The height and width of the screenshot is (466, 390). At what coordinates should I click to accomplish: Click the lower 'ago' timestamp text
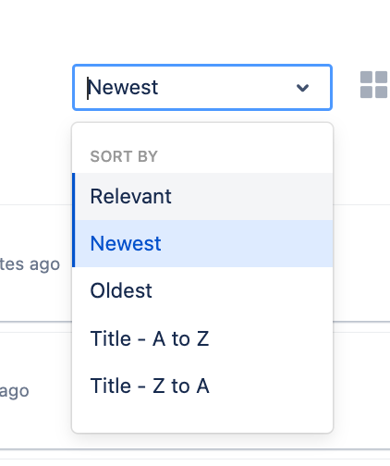click(x=15, y=391)
